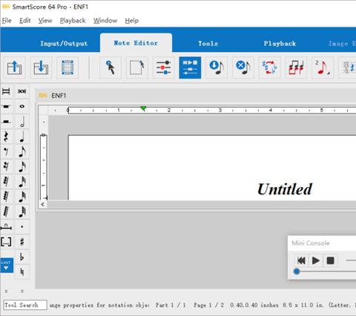Select the multi-measure rest tool
The height and width of the screenshot is (316, 356).
(x=7, y=227)
